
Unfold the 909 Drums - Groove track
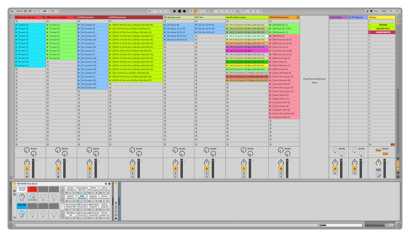tap(44, 17)
